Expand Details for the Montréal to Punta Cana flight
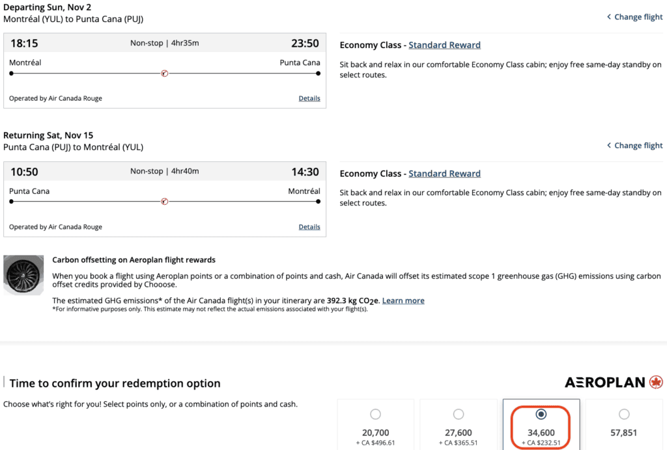667x450 pixels. (309, 98)
